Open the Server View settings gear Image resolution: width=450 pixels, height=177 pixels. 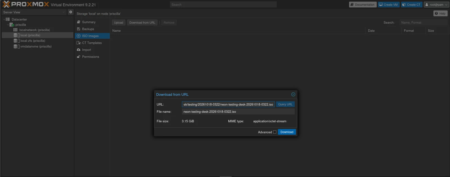click(x=71, y=12)
